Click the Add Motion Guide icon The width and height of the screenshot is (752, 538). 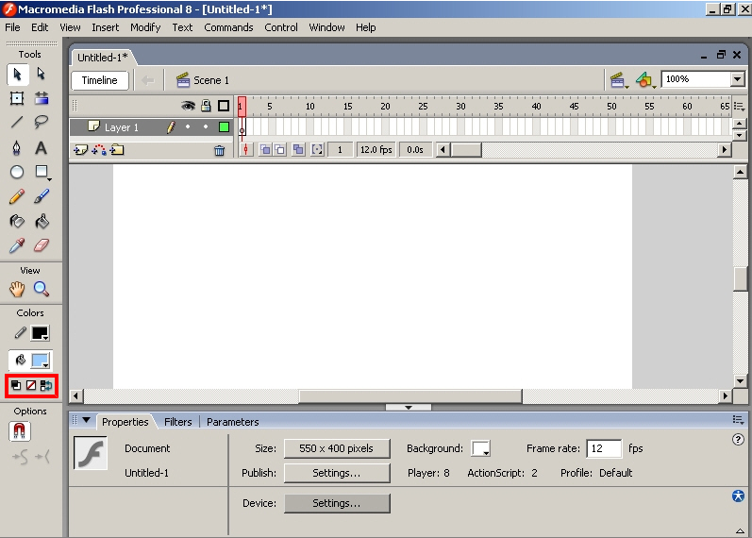(x=99, y=150)
